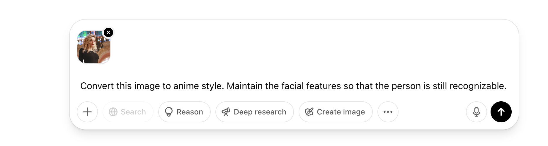Enable the Reason mode label

(x=190, y=112)
